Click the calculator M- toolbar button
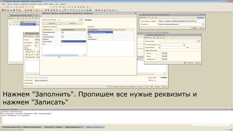The height and width of the screenshot is (131, 233). [x=84, y=7]
